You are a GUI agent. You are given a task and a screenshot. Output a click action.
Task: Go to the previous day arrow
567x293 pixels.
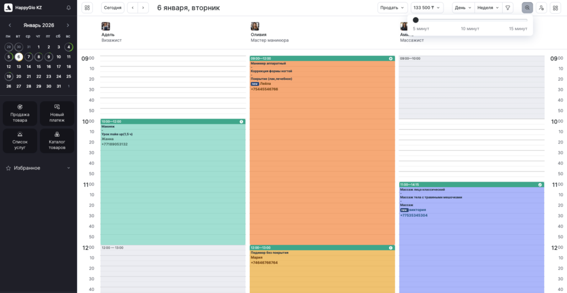point(132,8)
